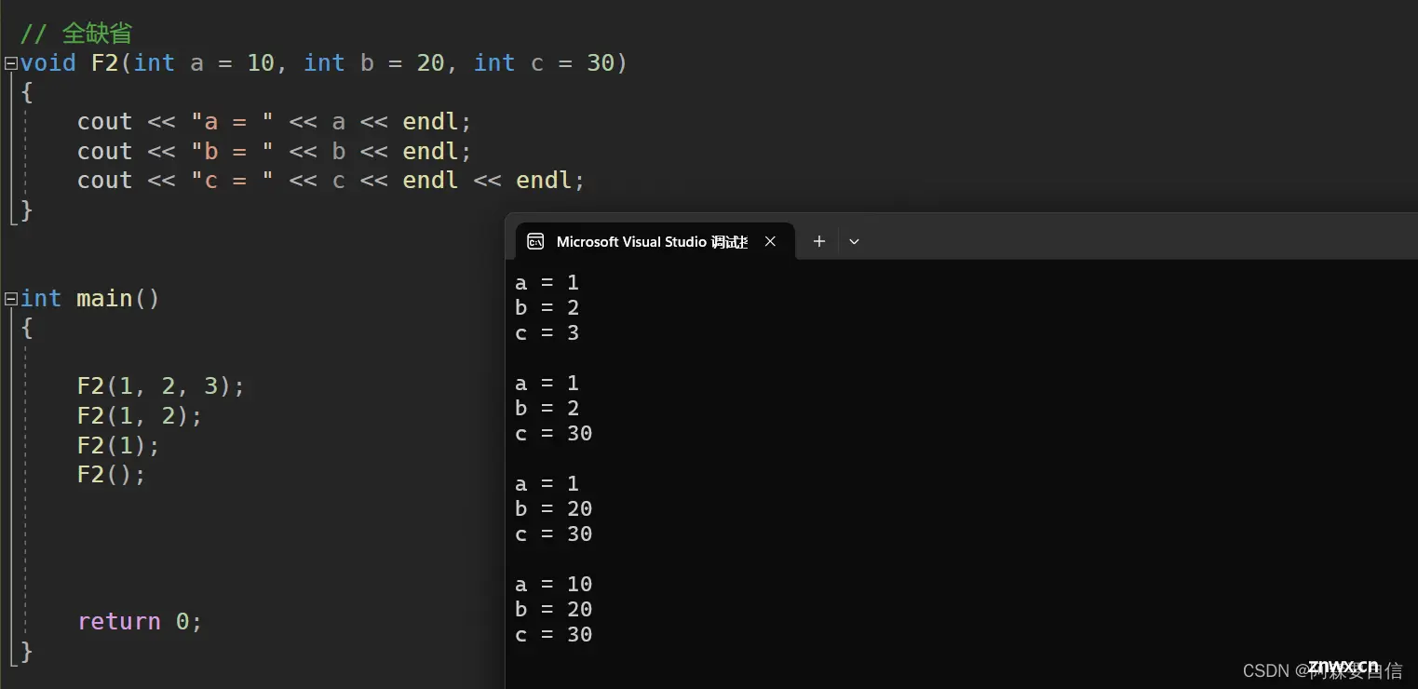The height and width of the screenshot is (689, 1418).
Task: Open the terminal tab dropdown menu
Action: click(x=854, y=241)
